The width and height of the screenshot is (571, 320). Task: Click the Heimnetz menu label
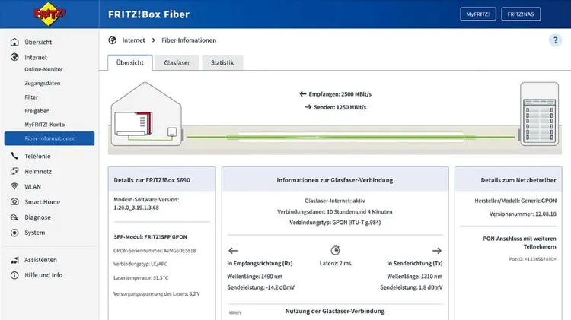coord(38,171)
